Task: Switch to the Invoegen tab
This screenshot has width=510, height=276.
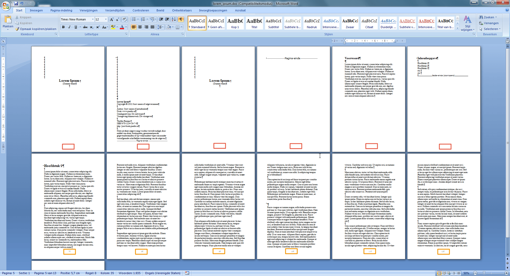Action: (36, 10)
